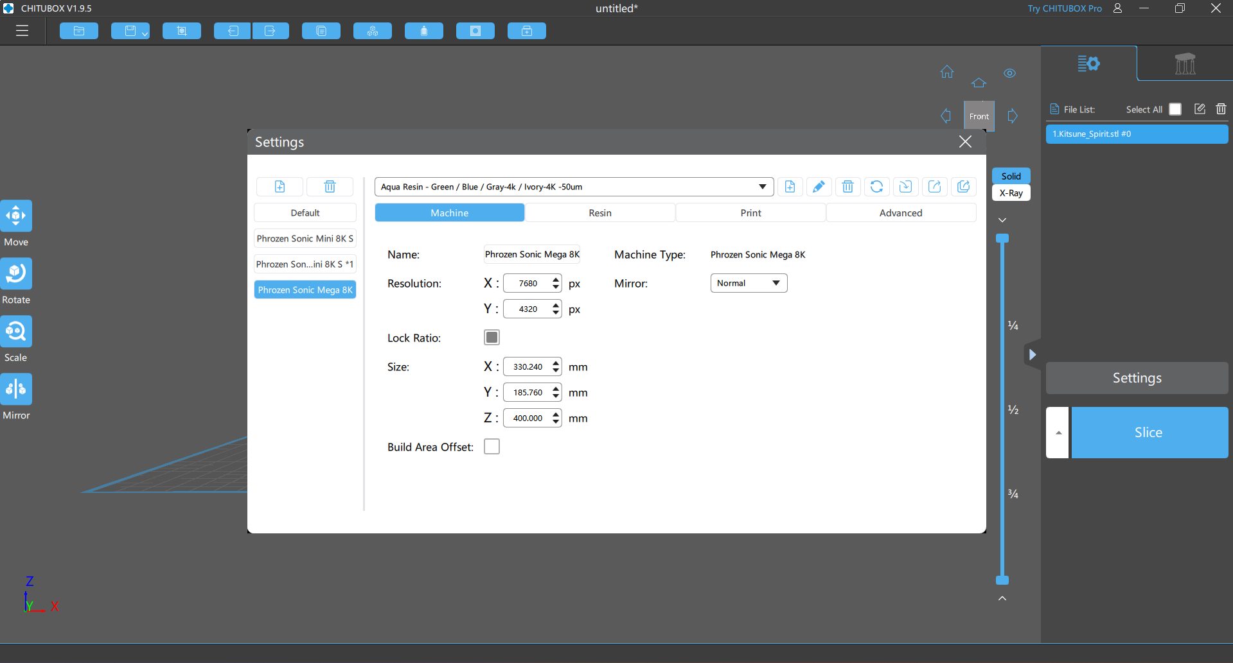Screen dimensions: 1233x663
Task: Click the screenshot capture toolbar icon
Action: click(182, 31)
